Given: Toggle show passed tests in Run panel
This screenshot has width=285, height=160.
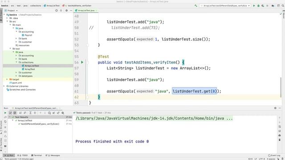Looking at the screenshot, I should click(x=10, y=113).
